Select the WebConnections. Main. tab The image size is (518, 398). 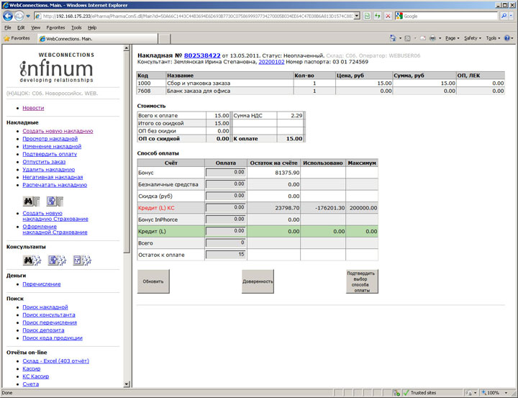[x=97, y=39]
